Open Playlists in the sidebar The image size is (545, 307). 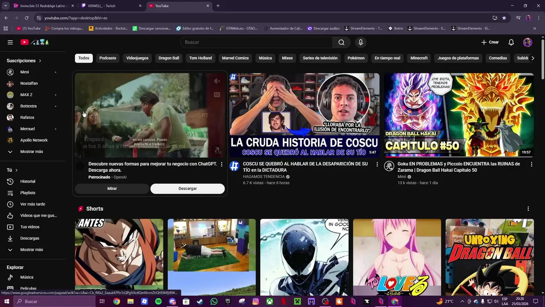click(x=32, y=193)
